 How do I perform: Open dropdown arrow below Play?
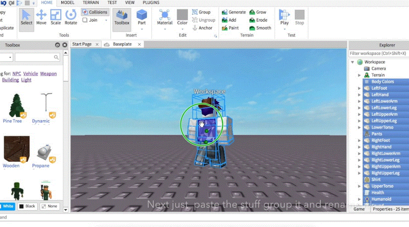284,29
